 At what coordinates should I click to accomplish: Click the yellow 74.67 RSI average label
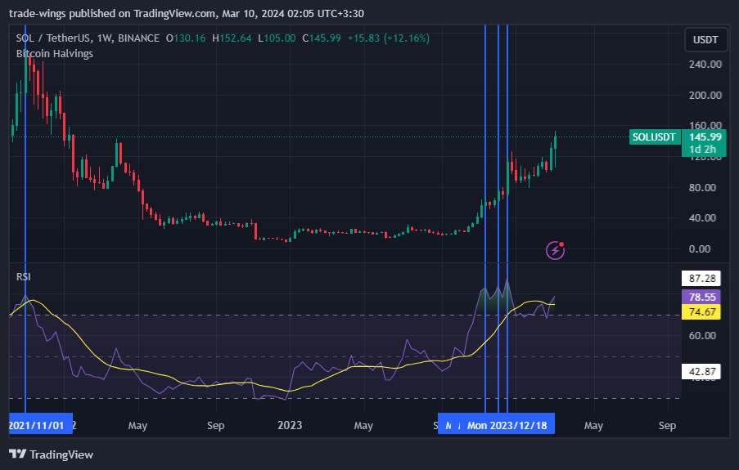coord(701,311)
